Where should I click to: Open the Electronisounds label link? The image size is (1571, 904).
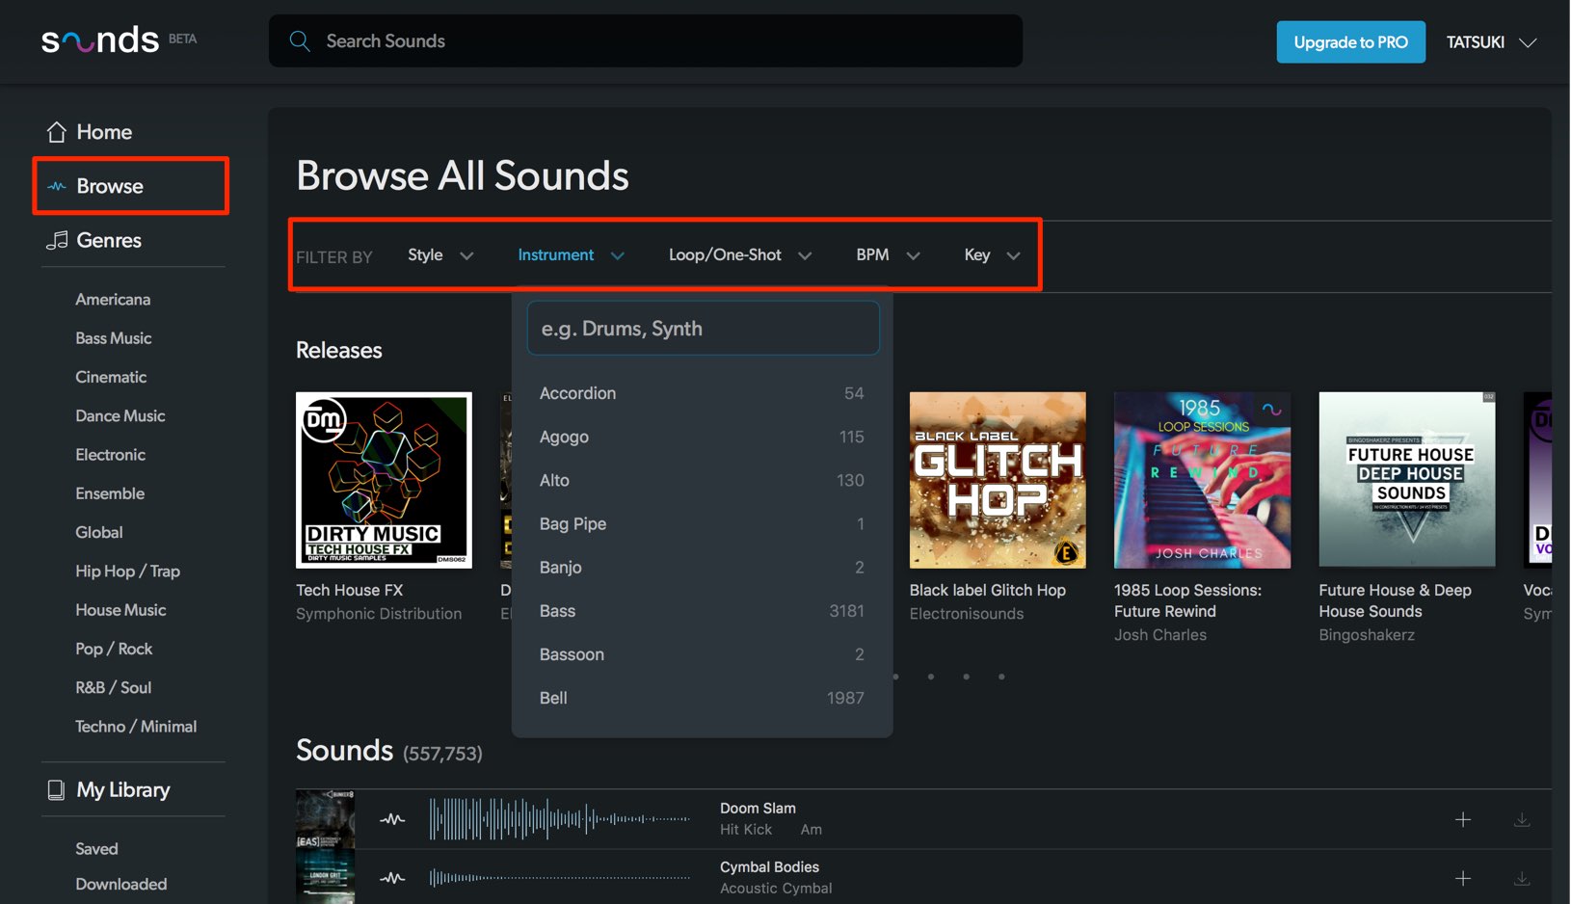[967, 614]
